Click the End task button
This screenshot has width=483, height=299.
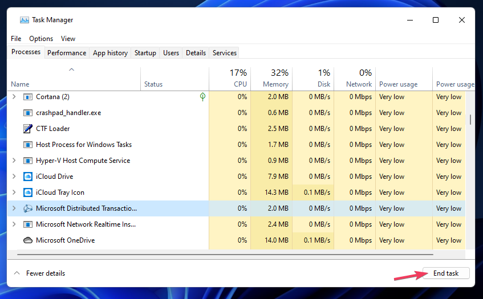(x=446, y=273)
